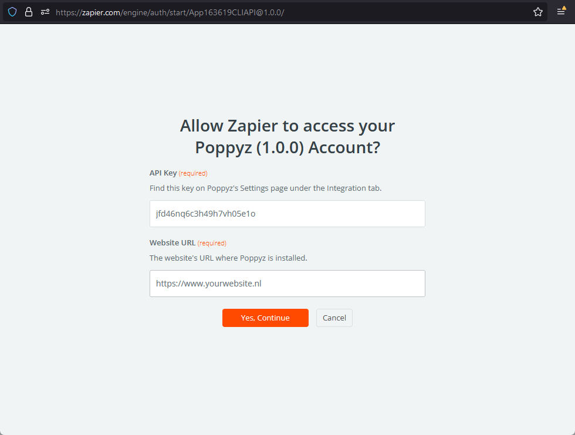
Task: Click the padlock site security icon
Action: (x=28, y=12)
